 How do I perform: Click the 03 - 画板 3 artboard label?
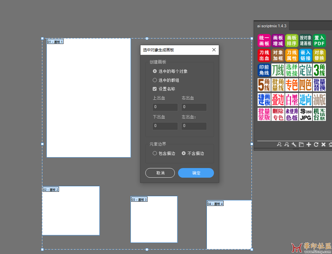click(x=139, y=200)
